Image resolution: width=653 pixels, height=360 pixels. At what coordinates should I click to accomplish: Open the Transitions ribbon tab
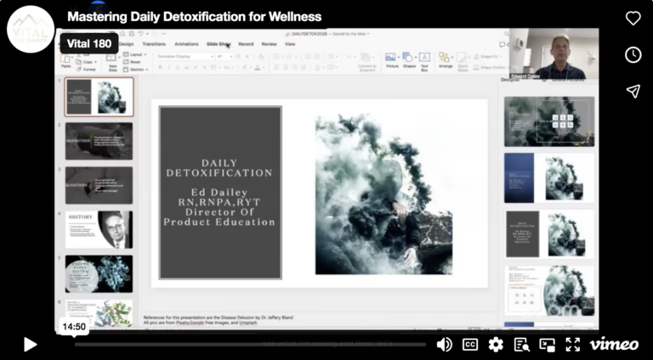point(154,44)
